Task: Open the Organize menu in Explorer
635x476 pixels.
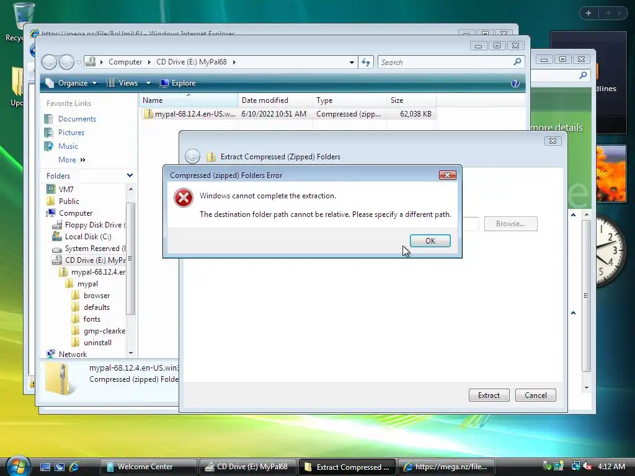Action: click(71, 83)
